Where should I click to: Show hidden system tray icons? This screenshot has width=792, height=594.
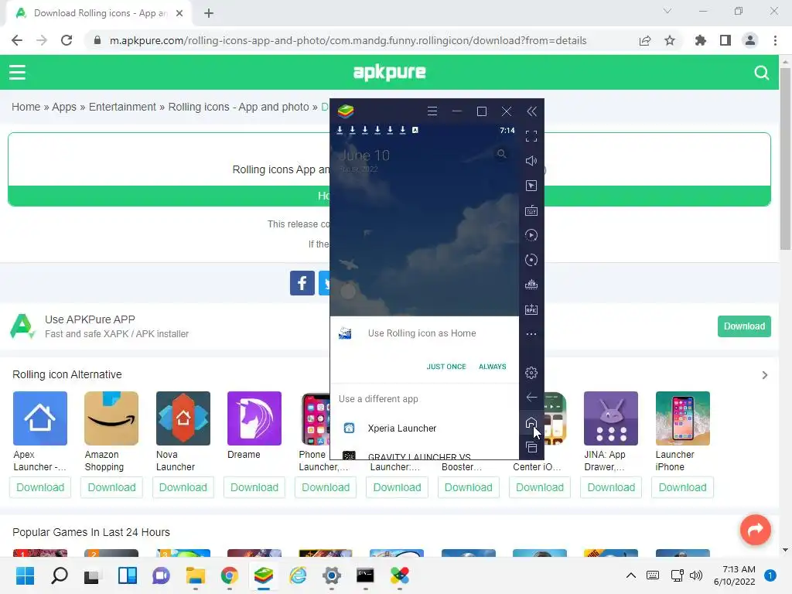click(631, 575)
